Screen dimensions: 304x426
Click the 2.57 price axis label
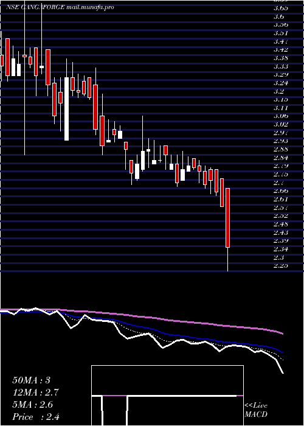click(x=281, y=208)
